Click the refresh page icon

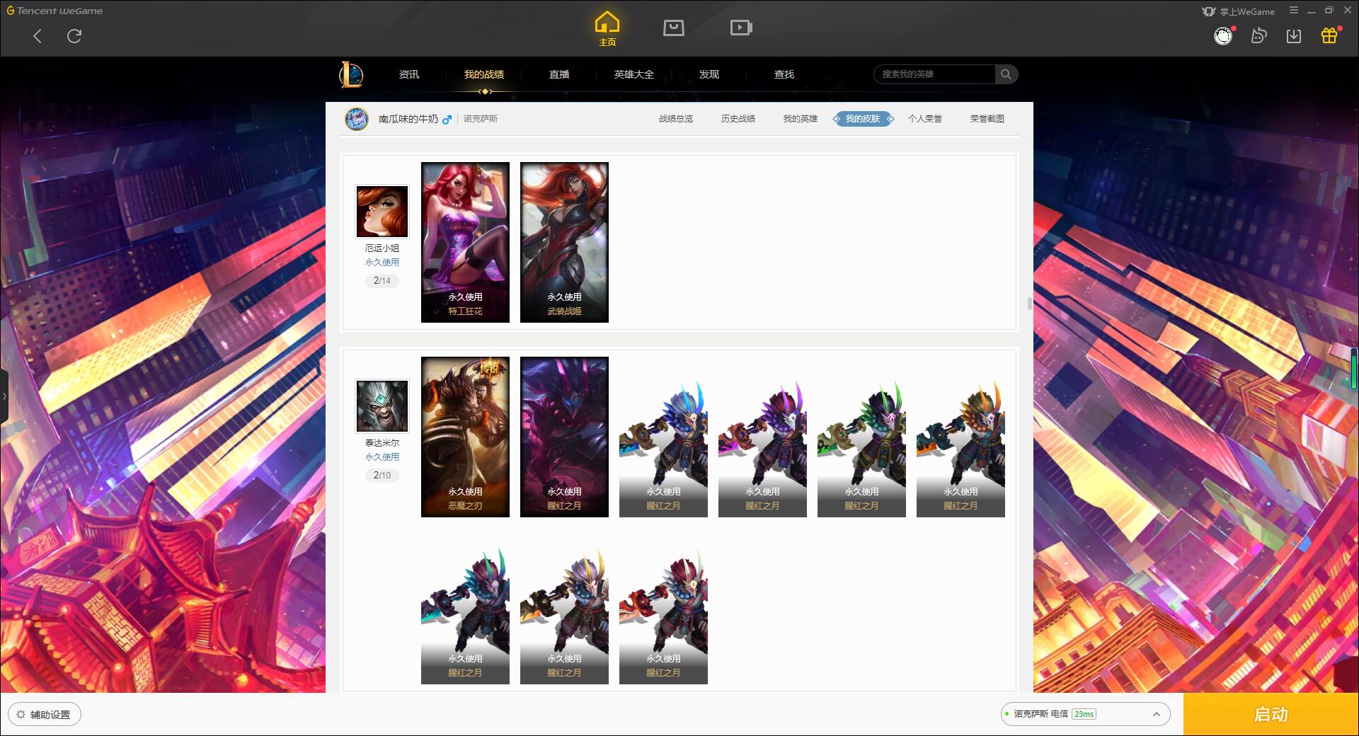coord(74,36)
